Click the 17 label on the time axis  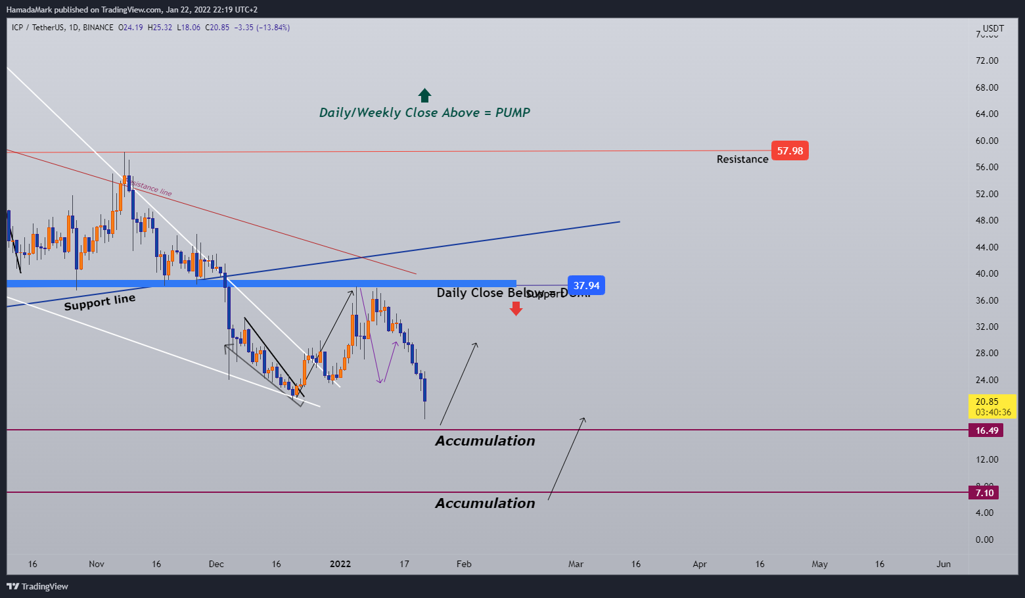click(x=404, y=564)
